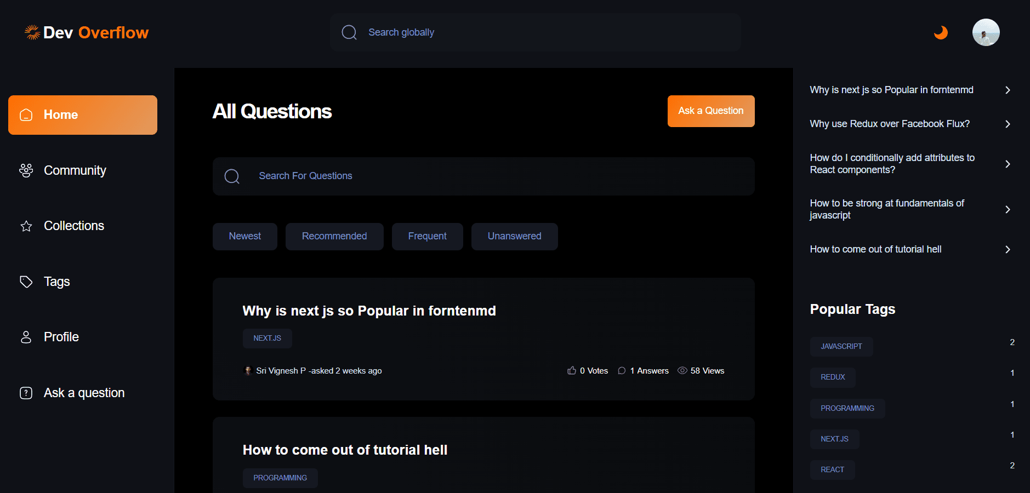1030x493 pixels.
Task: Open the JAVASCRIPT popular tag link
Action: click(841, 346)
